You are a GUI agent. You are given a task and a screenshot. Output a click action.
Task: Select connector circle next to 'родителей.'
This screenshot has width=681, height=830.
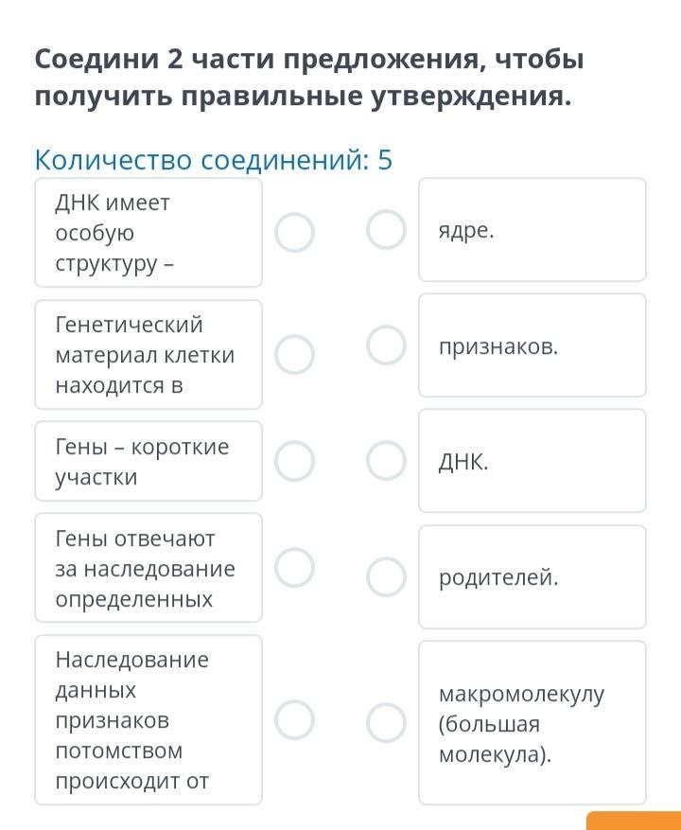point(386,576)
